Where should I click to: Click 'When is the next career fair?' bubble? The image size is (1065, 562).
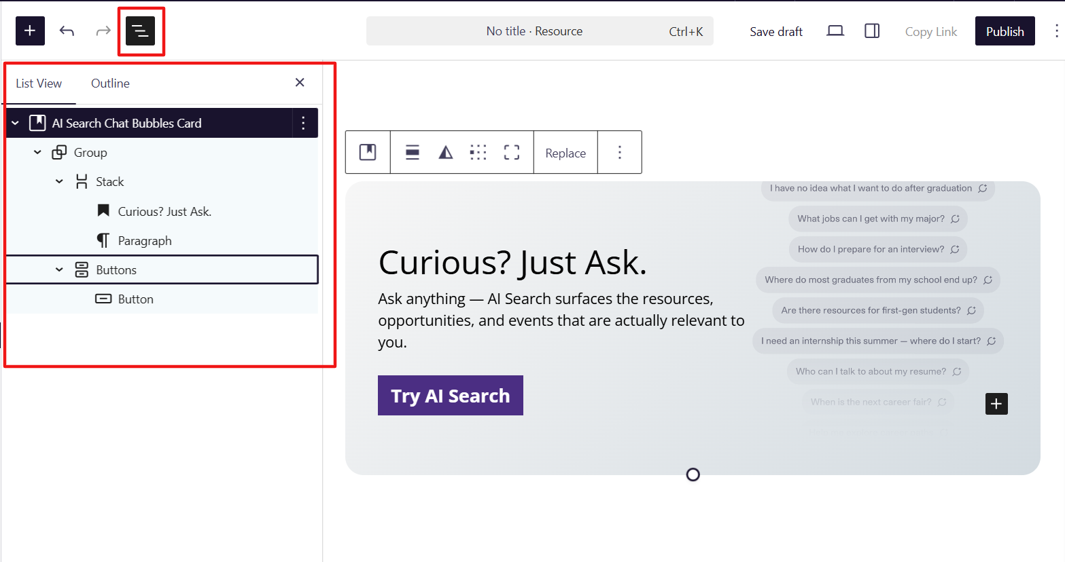click(x=878, y=402)
